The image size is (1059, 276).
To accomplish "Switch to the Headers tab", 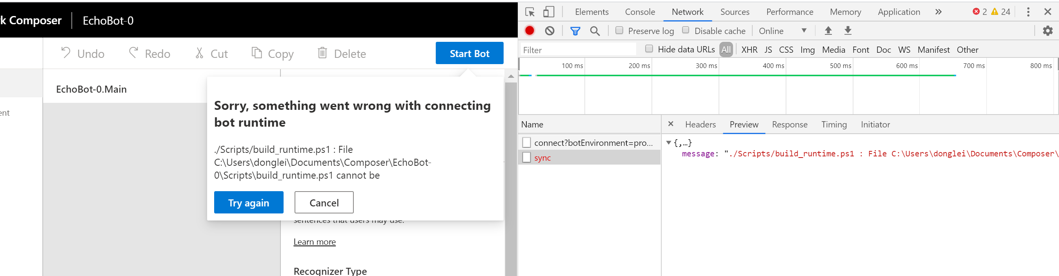I will 700,124.
